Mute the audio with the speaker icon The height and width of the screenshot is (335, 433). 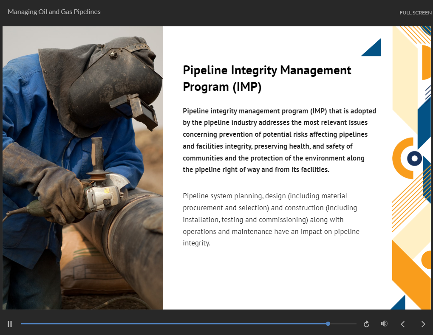(384, 324)
